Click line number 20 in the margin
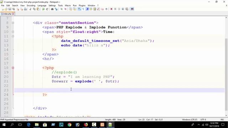228x128 pixels. click(x=6, y=77)
